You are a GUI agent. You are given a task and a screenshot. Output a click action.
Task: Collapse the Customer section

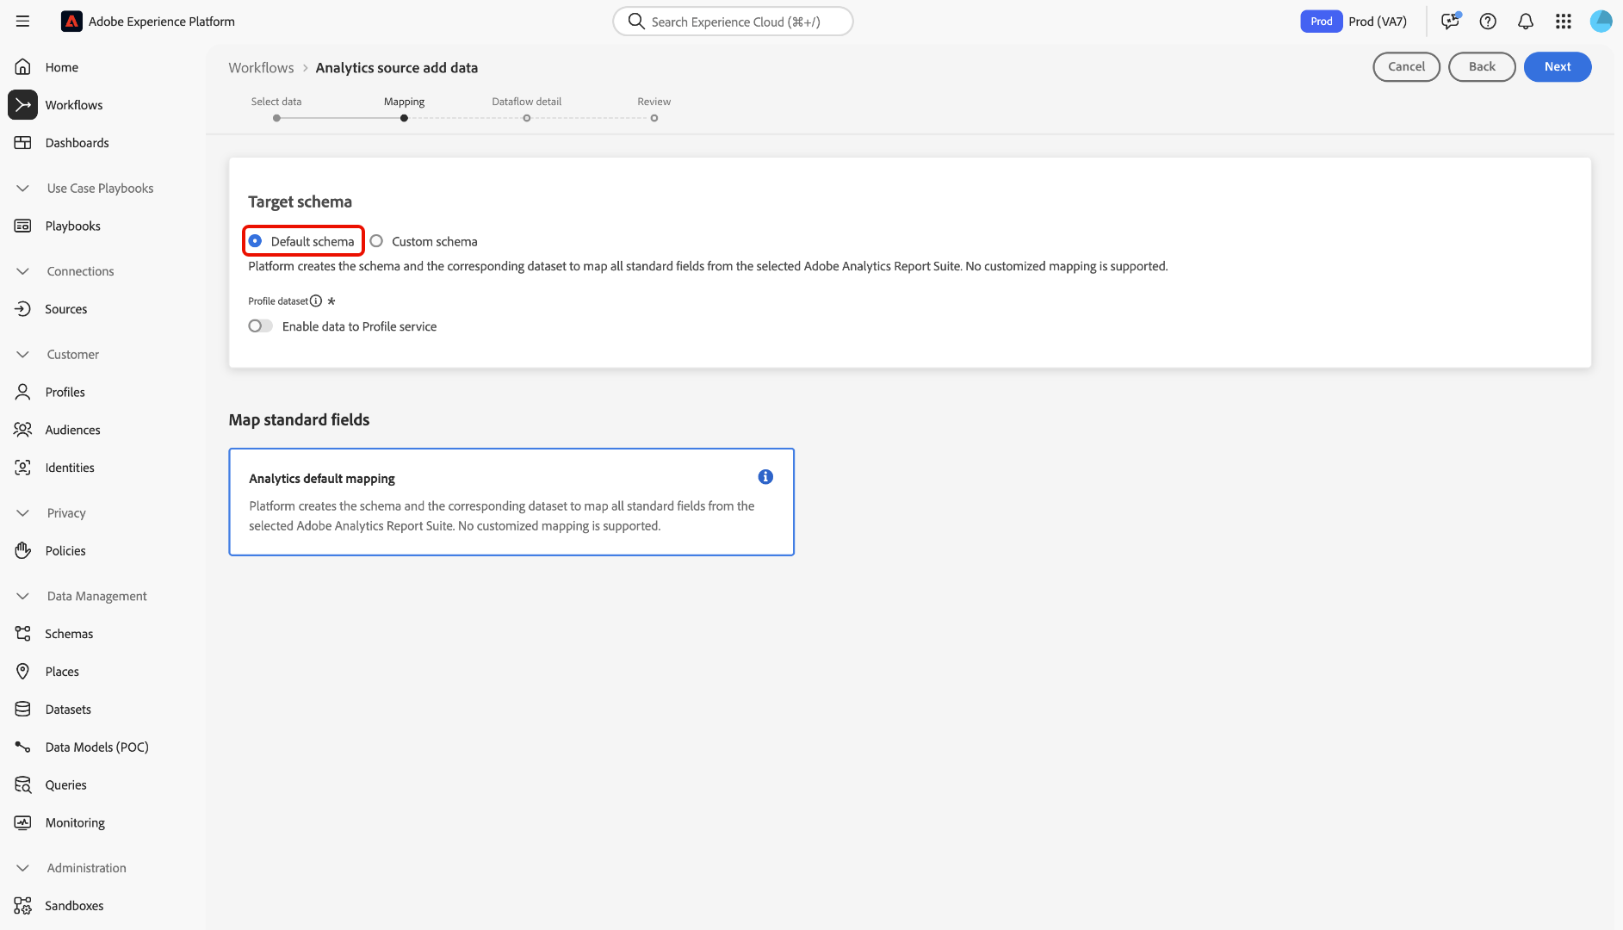pyautogui.click(x=23, y=355)
